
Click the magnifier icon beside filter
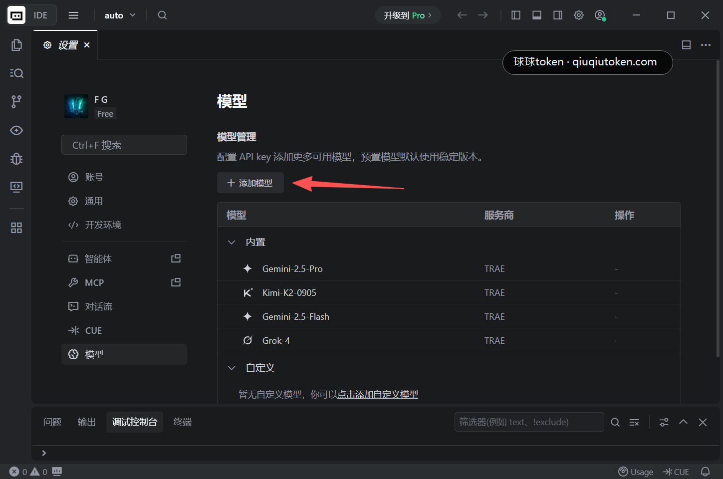click(x=615, y=422)
